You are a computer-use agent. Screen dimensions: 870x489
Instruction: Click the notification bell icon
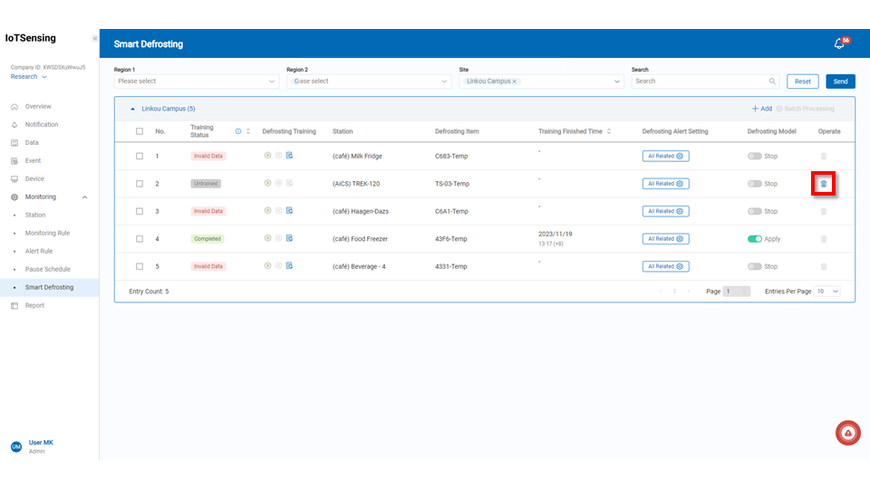tap(838, 43)
